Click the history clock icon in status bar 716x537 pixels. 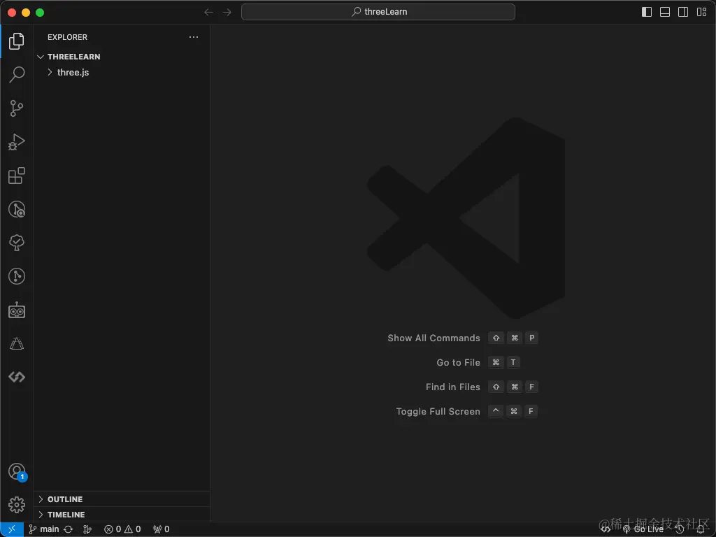tap(680, 529)
